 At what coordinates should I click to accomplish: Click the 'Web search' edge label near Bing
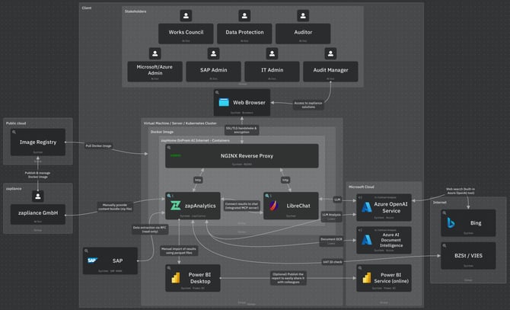(461, 191)
